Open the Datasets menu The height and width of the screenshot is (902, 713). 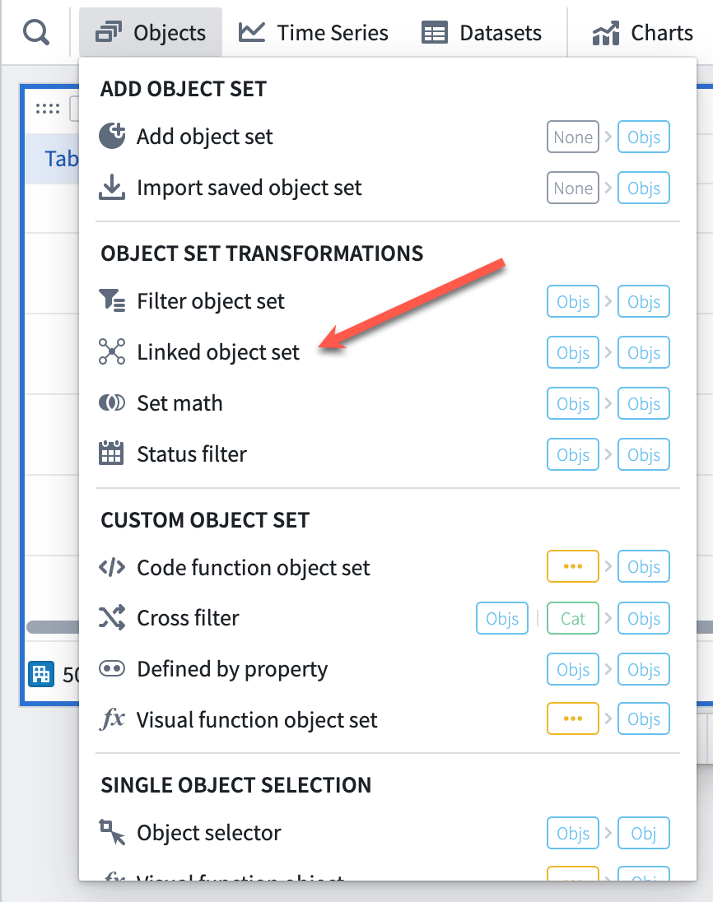coord(482,33)
